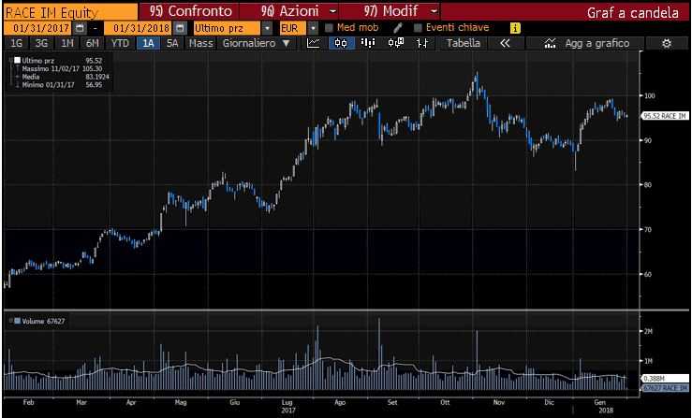Click the Graf a candela title
This screenshot has height=418, width=692.
tap(632, 12)
